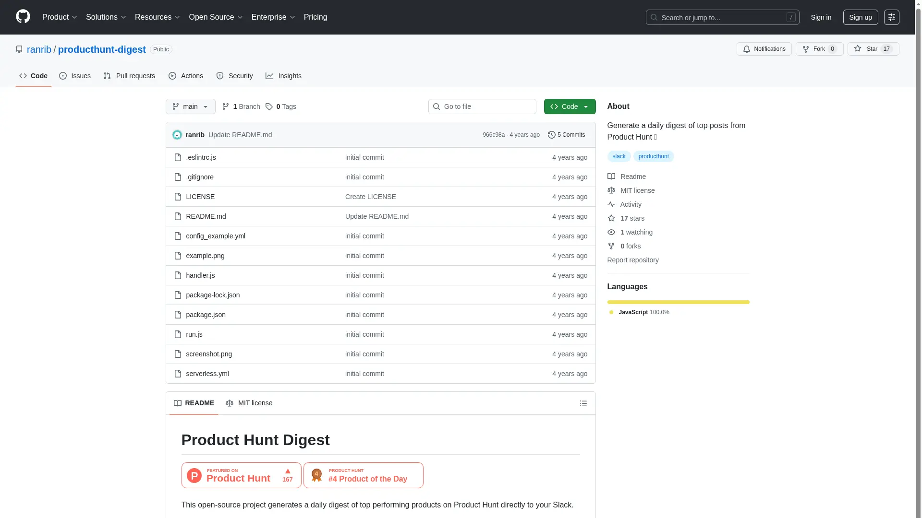Expand the main branch selector
The image size is (922, 518).
click(x=190, y=106)
